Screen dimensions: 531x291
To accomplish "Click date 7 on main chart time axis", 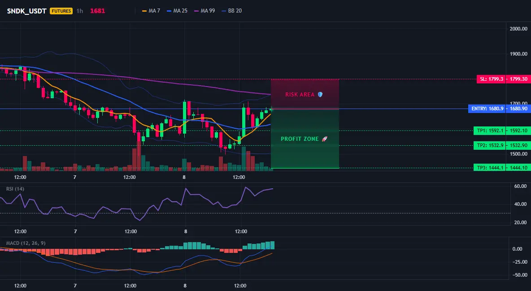I will [75, 177].
